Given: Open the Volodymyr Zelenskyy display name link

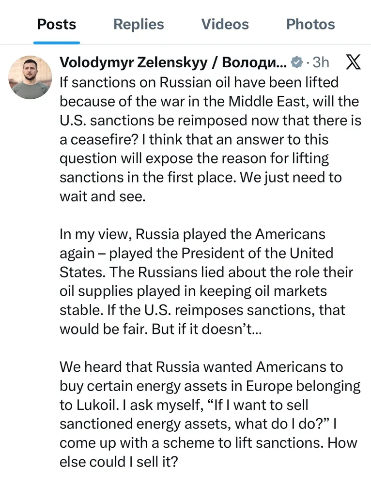Looking at the screenshot, I should pyautogui.click(x=173, y=62).
